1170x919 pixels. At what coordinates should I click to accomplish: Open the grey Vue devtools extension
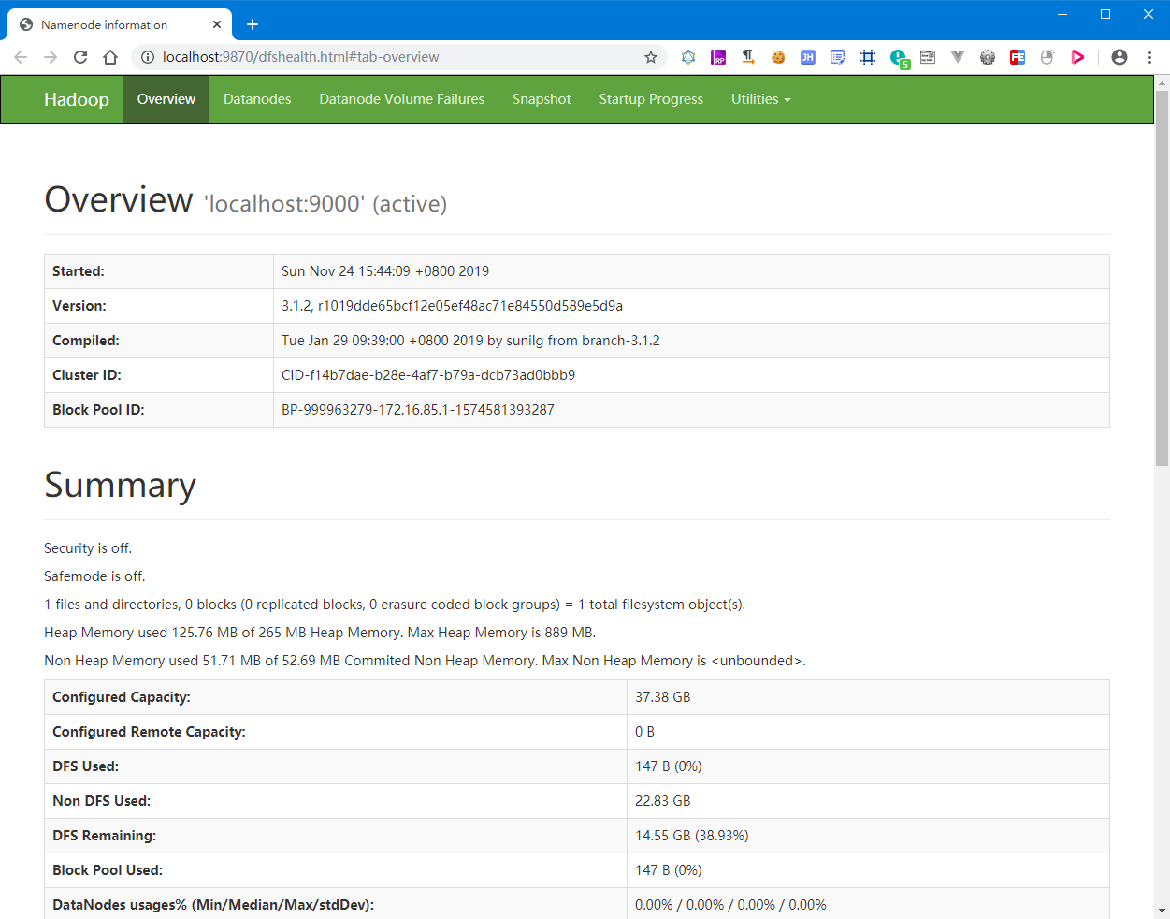tap(958, 57)
